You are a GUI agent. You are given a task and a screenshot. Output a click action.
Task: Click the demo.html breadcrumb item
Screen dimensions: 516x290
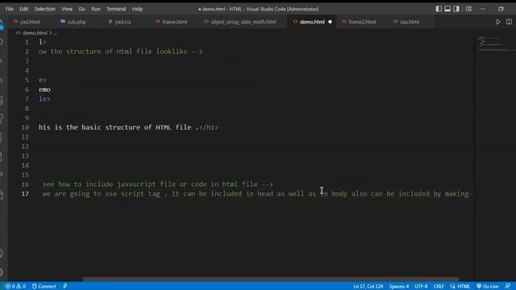point(35,33)
